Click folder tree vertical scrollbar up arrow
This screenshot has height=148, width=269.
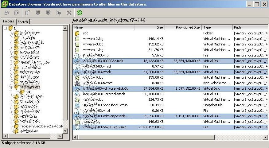point(65,28)
